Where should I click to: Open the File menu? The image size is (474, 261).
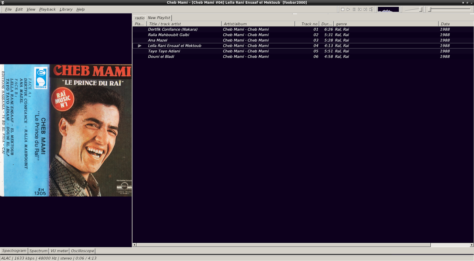(x=8, y=9)
